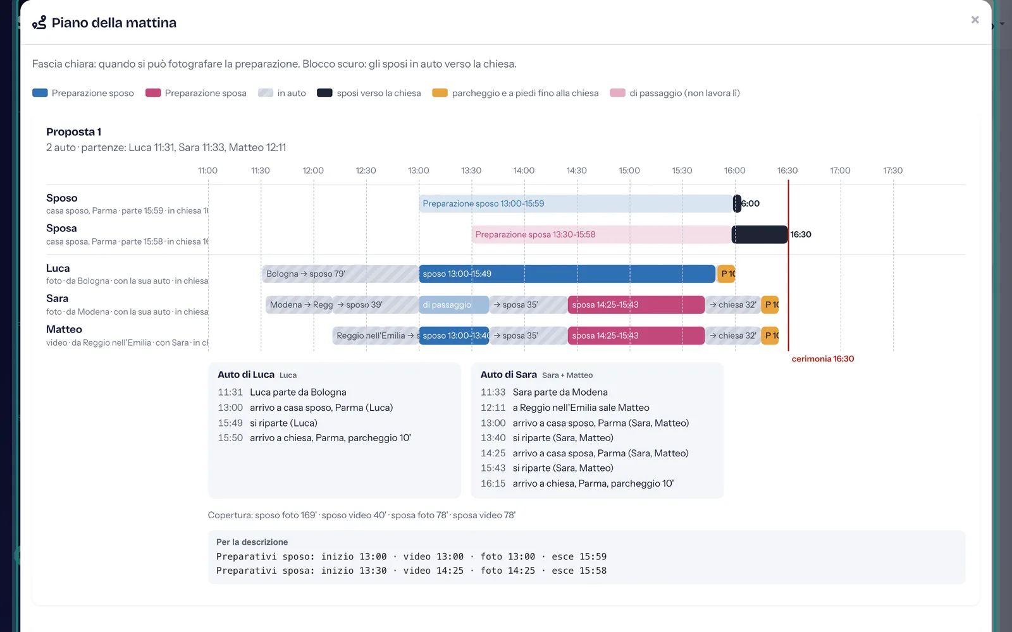Click the Matteo row label
Image resolution: width=1012 pixels, height=632 pixels.
pos(64,329)
